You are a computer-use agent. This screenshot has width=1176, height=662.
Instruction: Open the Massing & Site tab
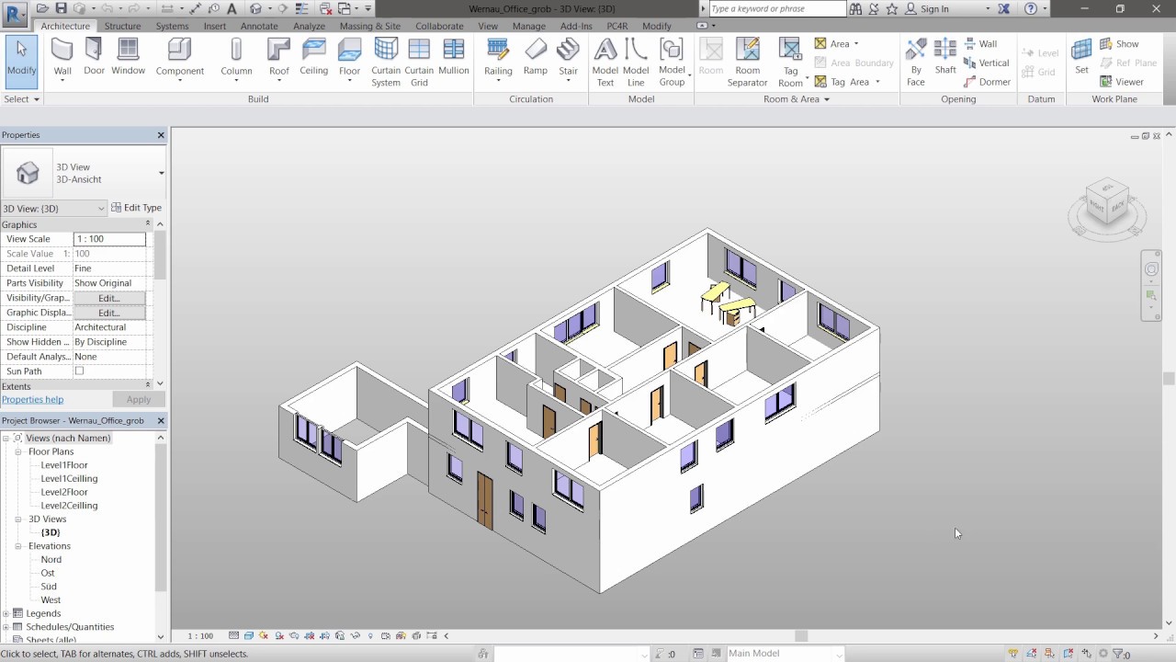click(369, 26)
